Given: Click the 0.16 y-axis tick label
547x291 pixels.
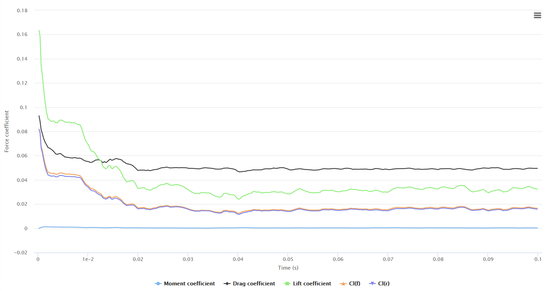Looking at the screenshot, I should tap(22, 34).
